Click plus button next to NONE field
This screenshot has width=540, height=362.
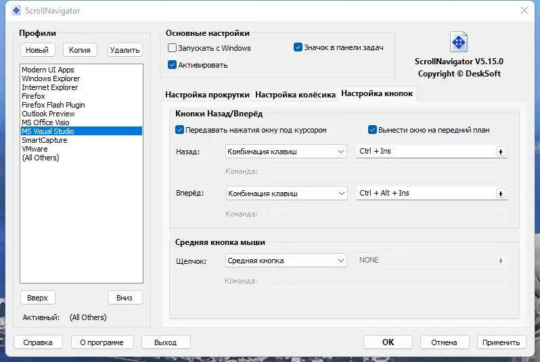click(501, 261)
